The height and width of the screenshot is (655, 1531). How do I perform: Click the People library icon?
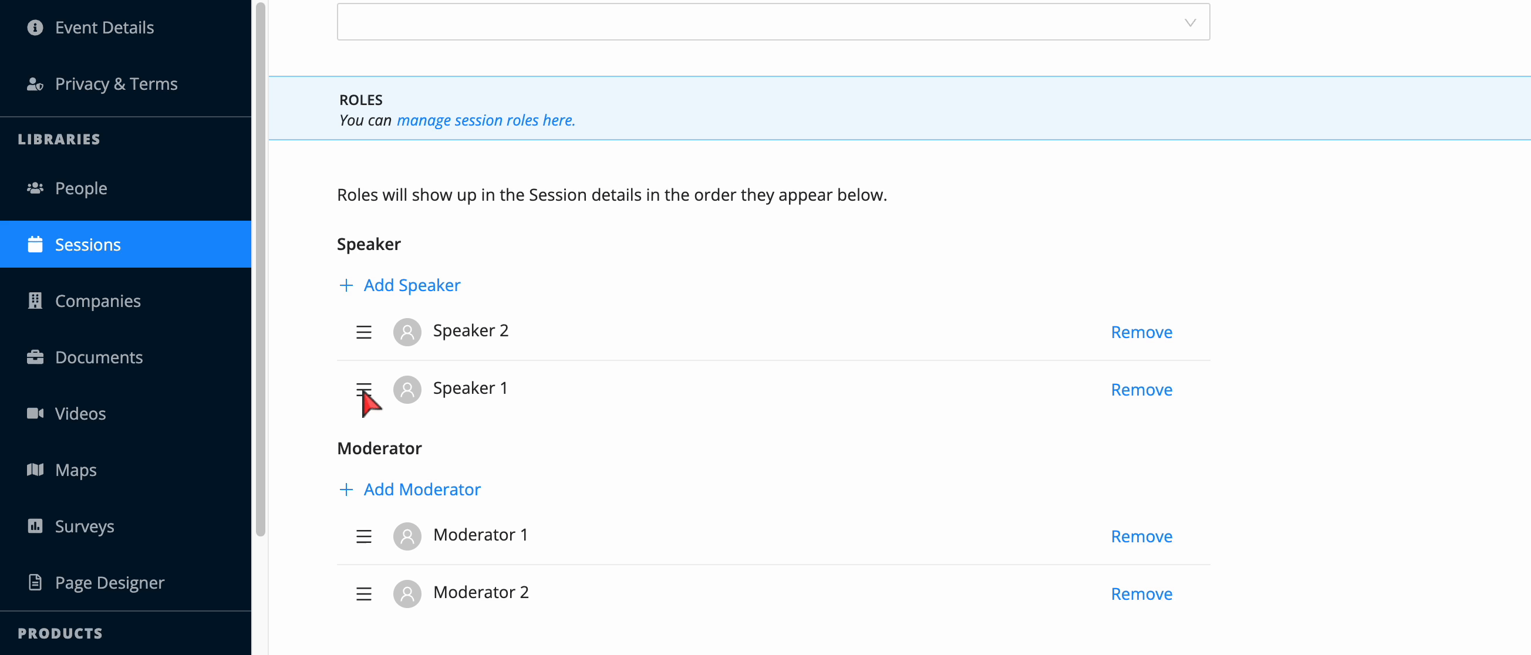pyautogui.click(x=34, y=187)
